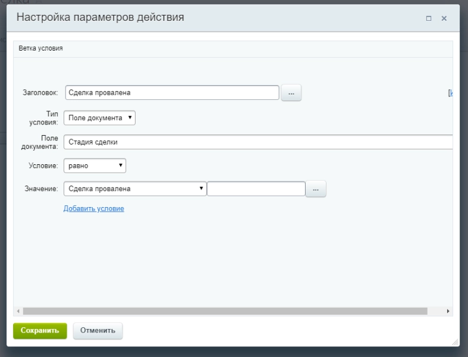Click the horizontal scrollbar thumb
Image resolution: width=468 pixels, height=357 pixels.
click(x=225, y=311)
